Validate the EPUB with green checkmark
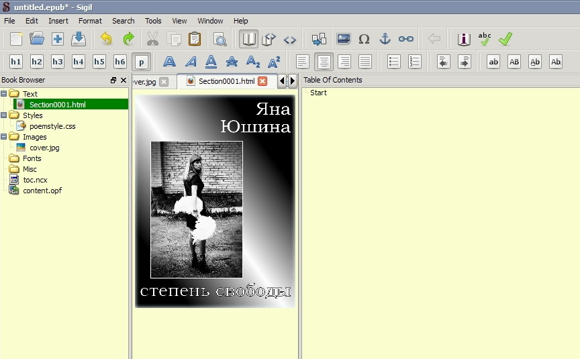 [505, 39]
